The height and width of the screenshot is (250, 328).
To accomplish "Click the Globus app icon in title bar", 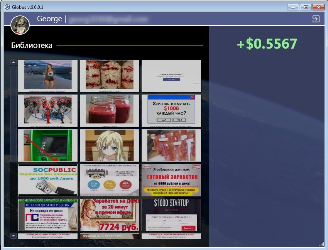I will click(7, 7).
